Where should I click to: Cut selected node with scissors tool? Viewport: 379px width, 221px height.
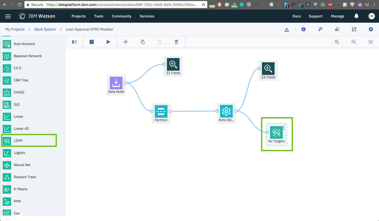126,42
